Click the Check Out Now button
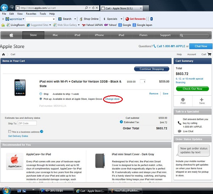213x194 pixels. point(192,89)
